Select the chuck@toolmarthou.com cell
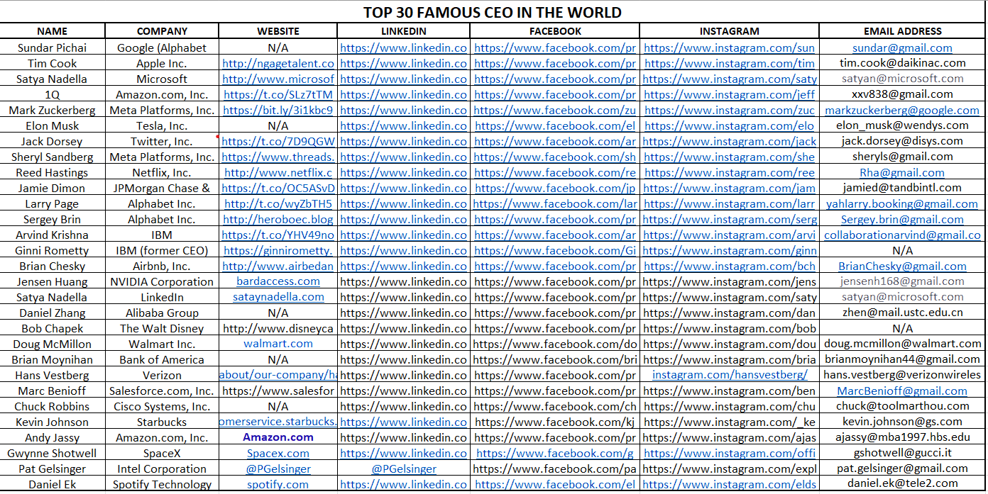This screenshot has height=494, width=988. tap(903, 406)
